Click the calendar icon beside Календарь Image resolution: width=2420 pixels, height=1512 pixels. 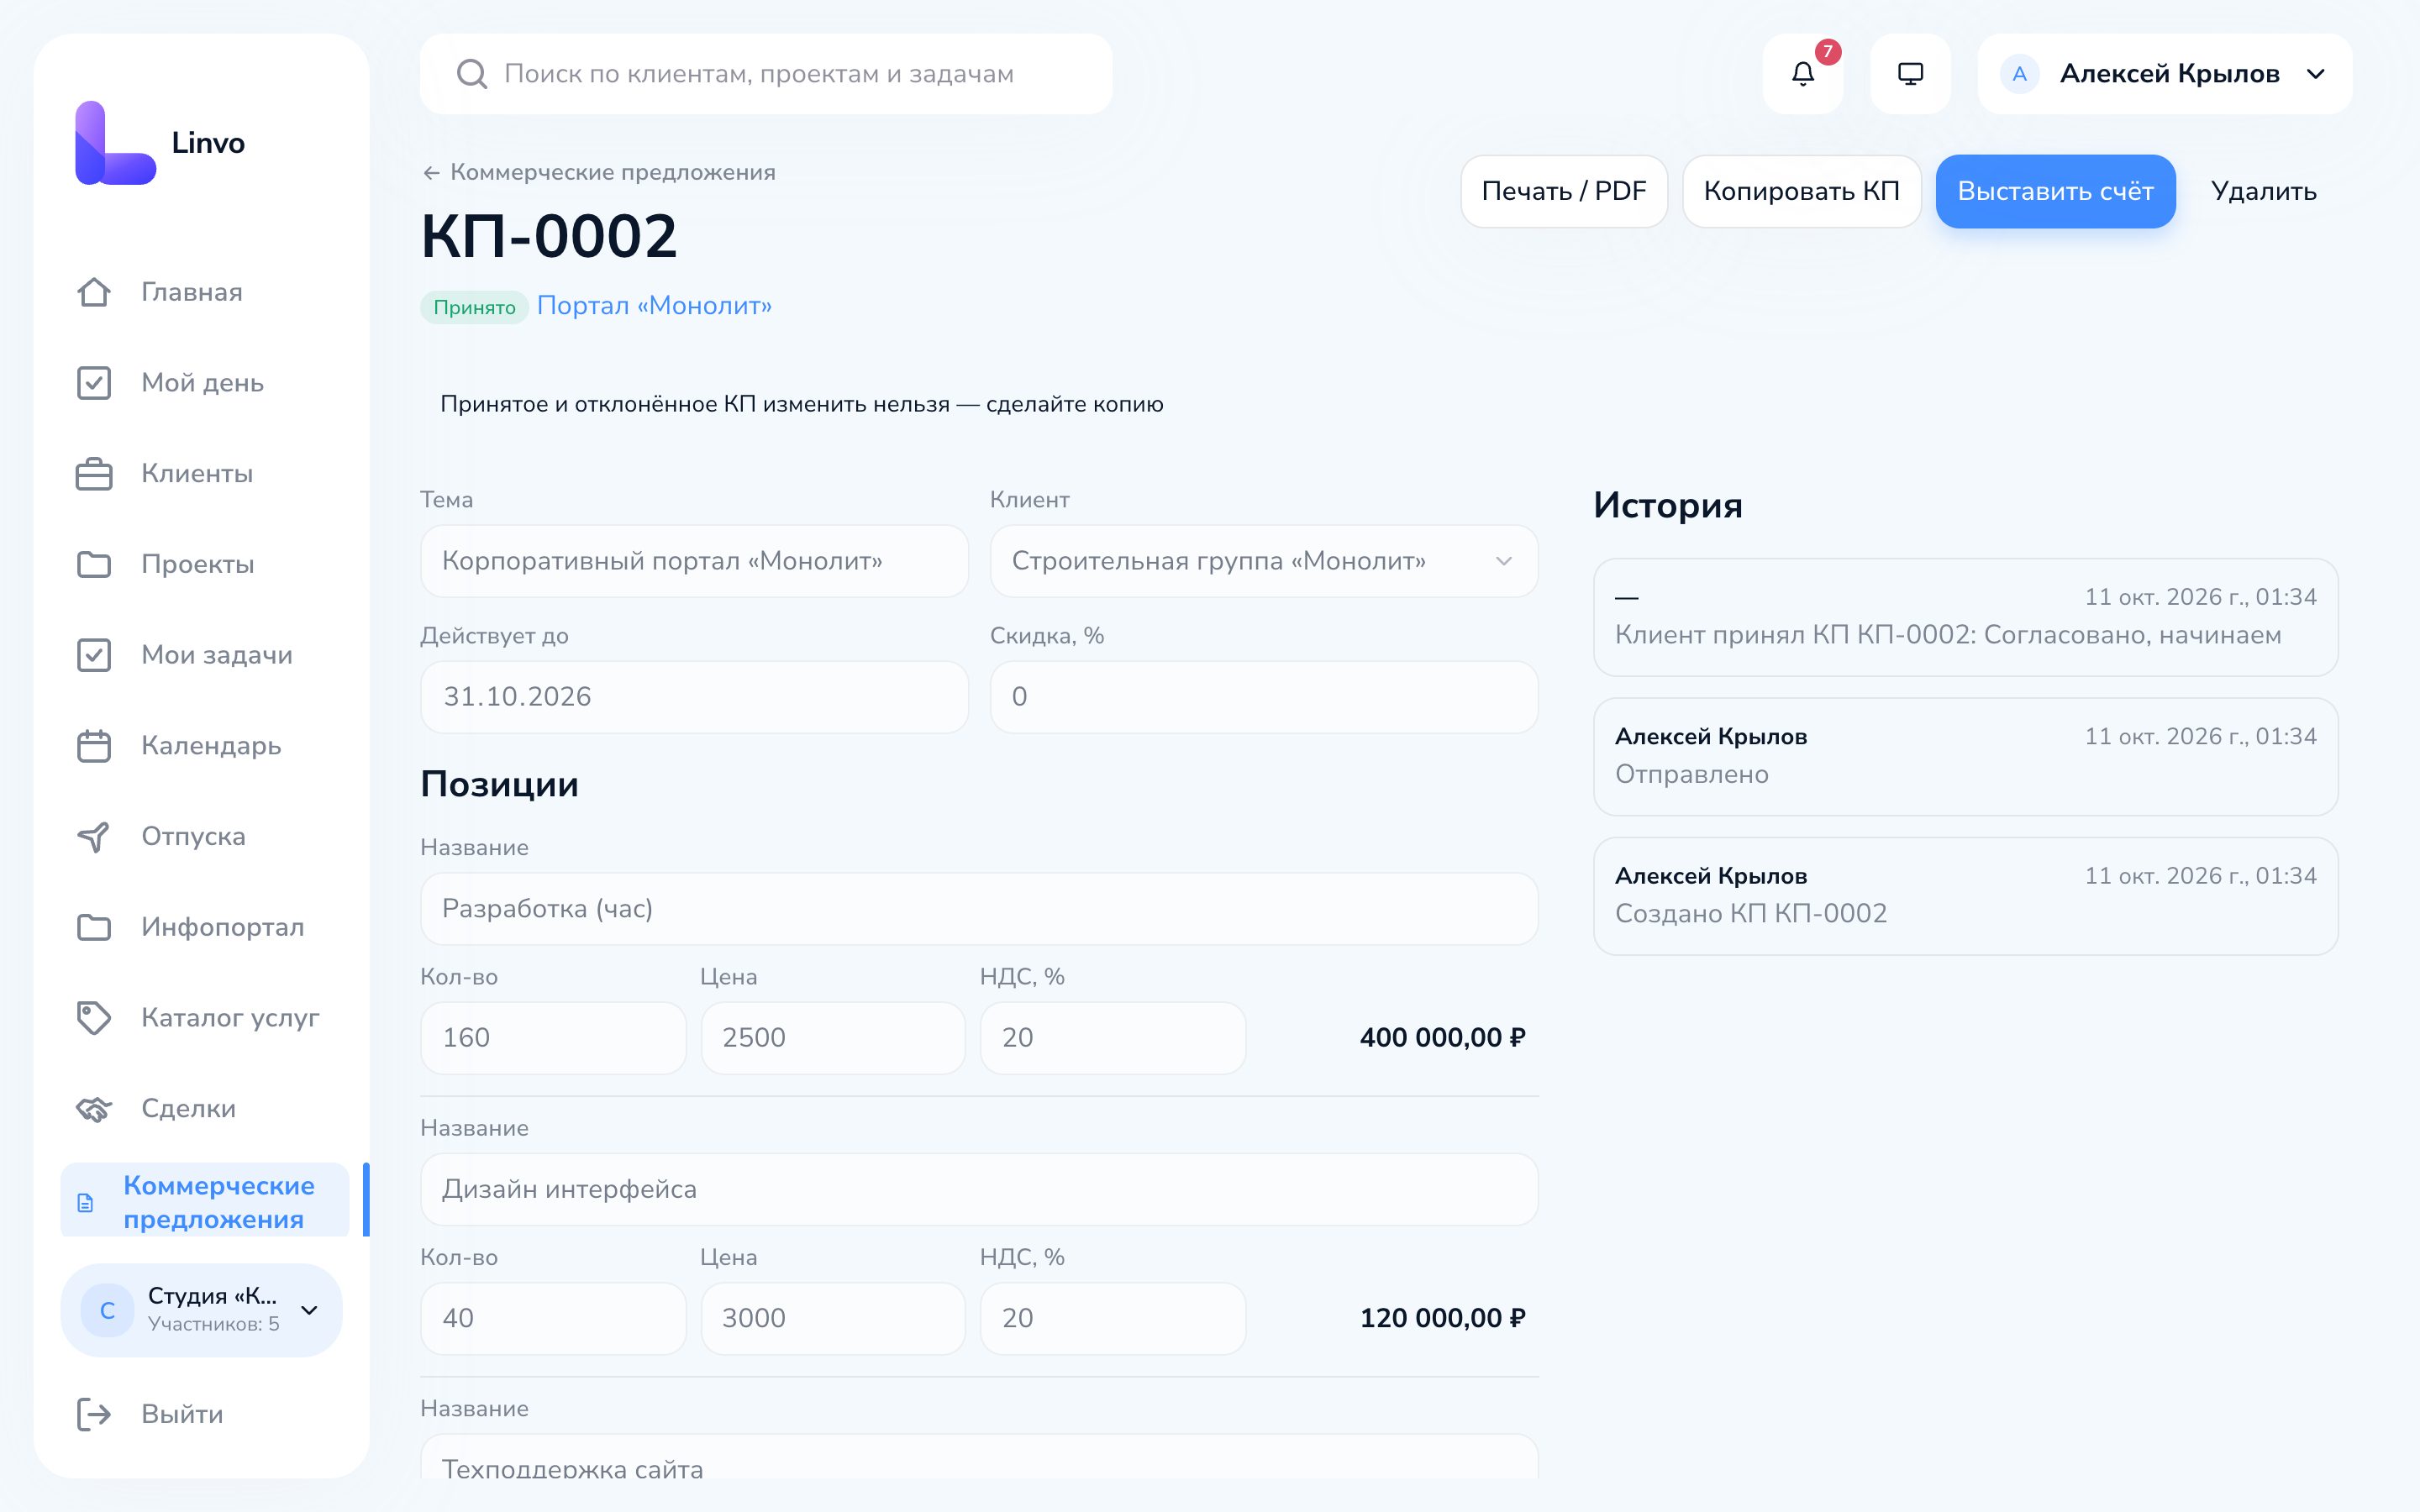click(x=94, y=746)
